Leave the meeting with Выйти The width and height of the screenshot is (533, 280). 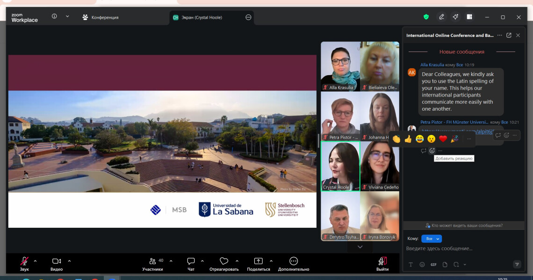pyautogui.click(x=382, y=264)
